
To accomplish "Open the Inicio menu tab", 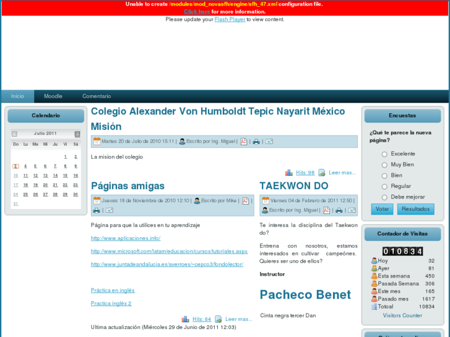I will [17, 96].
